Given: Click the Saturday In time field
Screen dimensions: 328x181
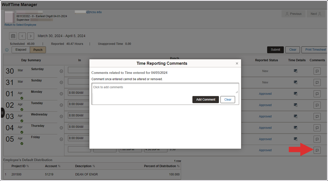Looking at the screenshot, I should tap(79, 70).
